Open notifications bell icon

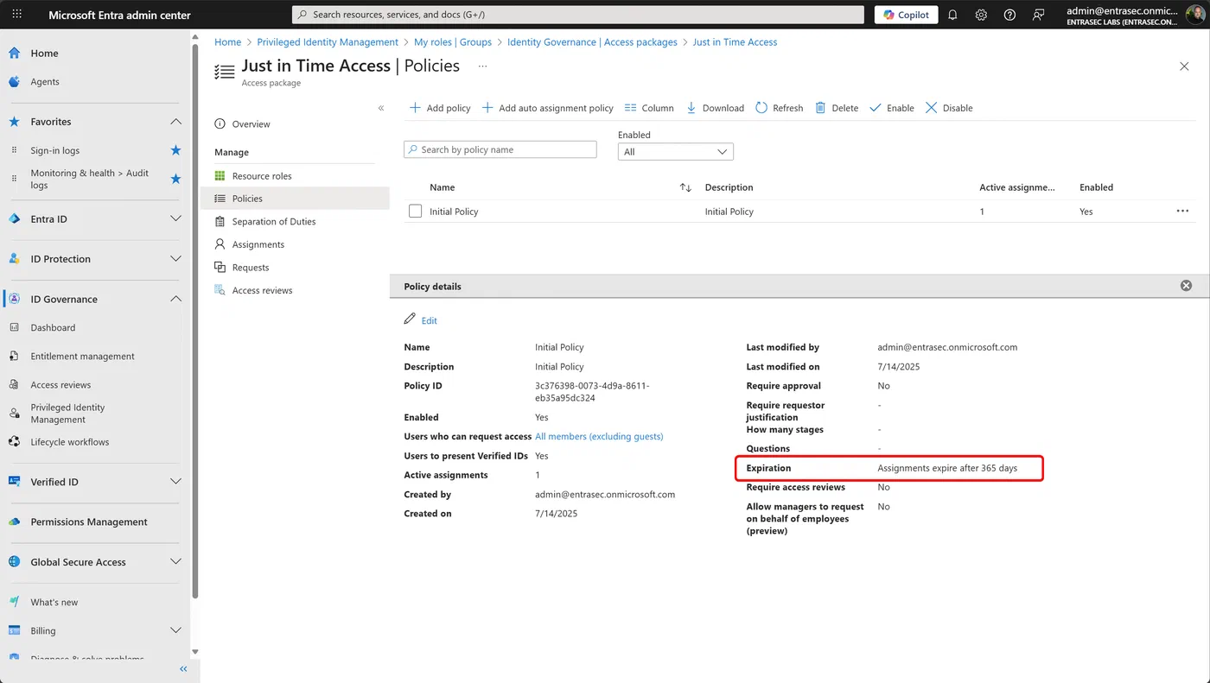click(952, 15)
